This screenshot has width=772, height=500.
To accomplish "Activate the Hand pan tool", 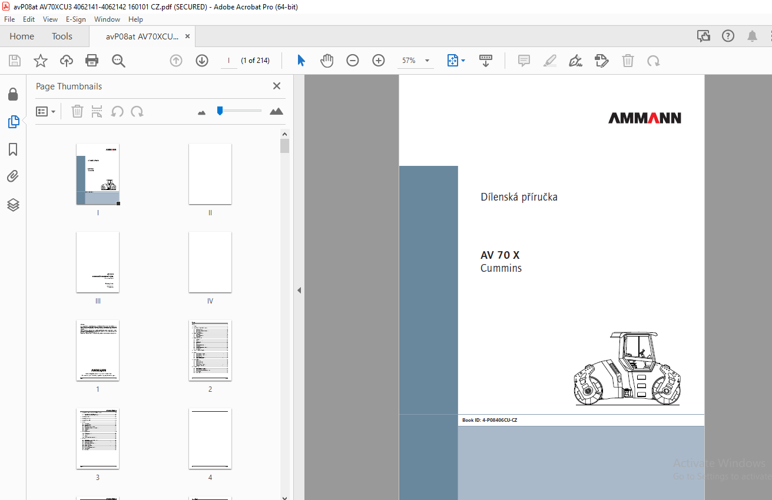I will [327, 61].
